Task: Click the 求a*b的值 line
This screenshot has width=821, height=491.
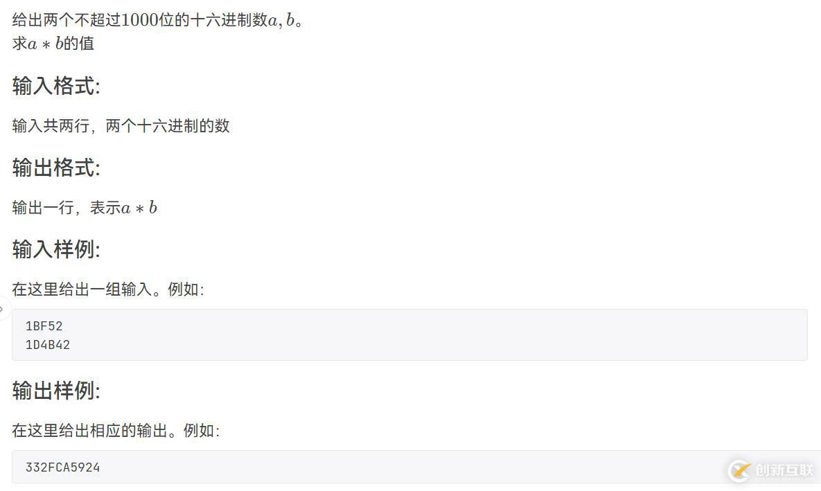Action: (53, 44)
